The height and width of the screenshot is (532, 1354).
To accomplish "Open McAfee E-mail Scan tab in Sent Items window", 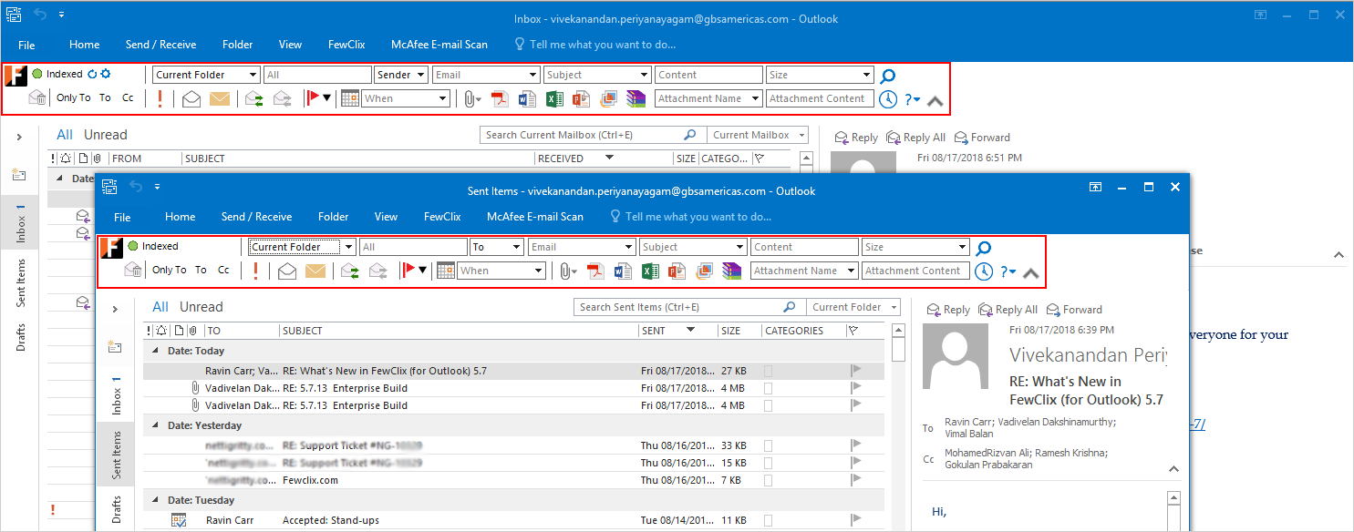I will (535, 217).
